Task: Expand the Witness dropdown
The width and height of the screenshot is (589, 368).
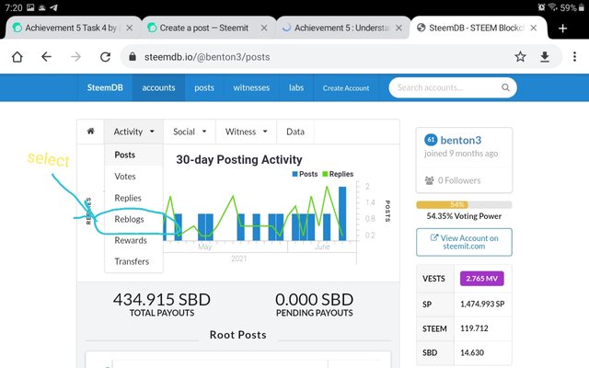Action: tap(246, 132)
